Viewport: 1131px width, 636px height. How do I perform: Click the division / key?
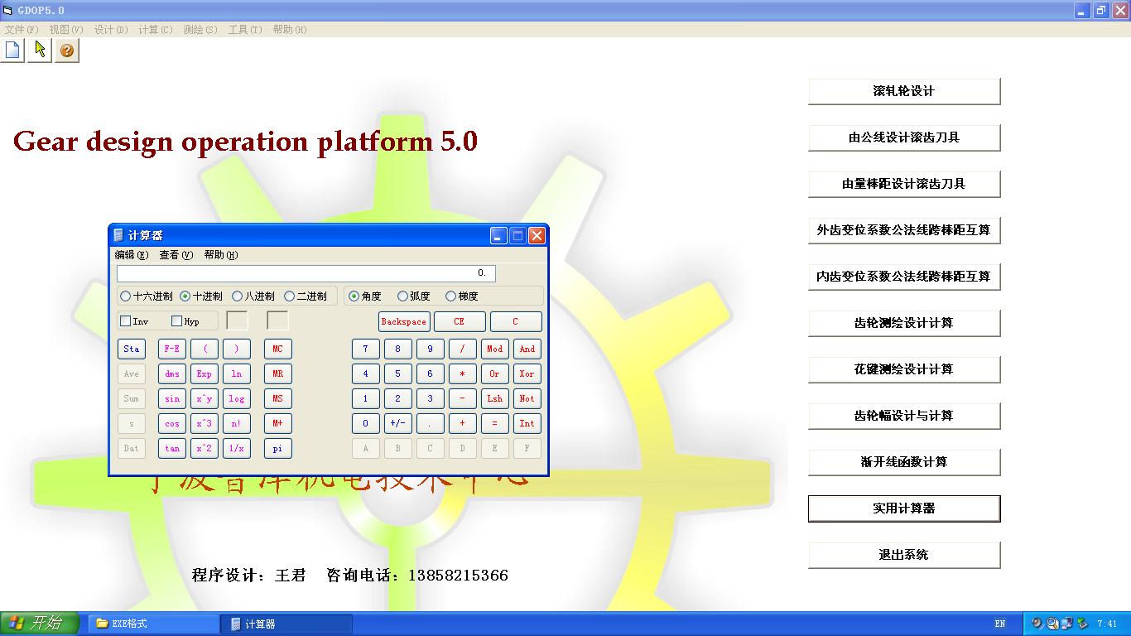point(462,349)
